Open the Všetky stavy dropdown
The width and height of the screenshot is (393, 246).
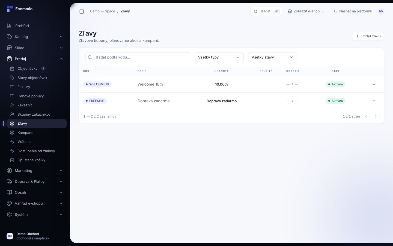tap(272, 57)
